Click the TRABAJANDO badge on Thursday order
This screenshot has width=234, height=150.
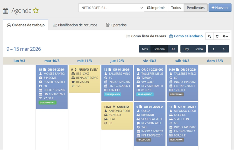coord(112,94)
